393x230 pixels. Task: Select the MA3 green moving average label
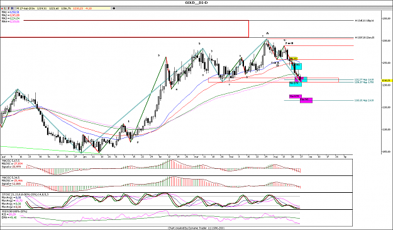coord(10,18)
